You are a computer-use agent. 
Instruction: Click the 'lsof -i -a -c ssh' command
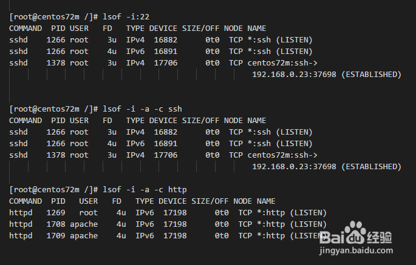point(143,109)
